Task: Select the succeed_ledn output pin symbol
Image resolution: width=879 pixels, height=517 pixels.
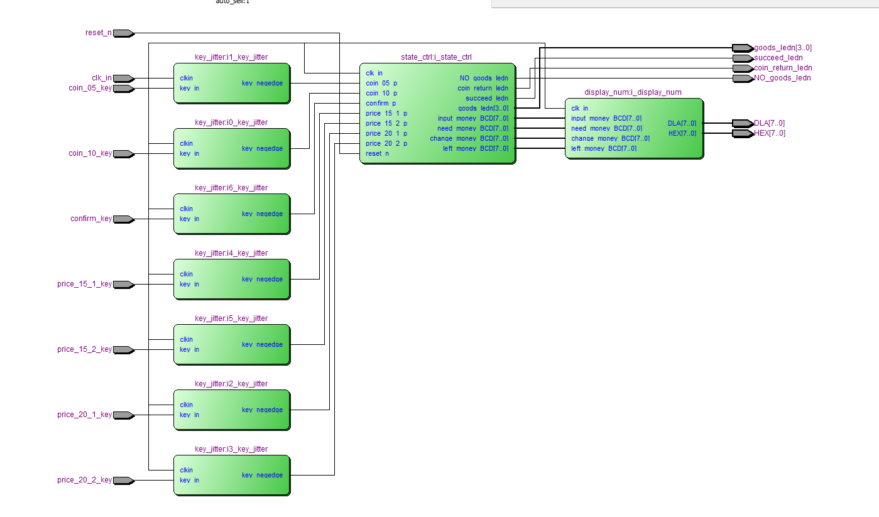Action: point(743,58)
